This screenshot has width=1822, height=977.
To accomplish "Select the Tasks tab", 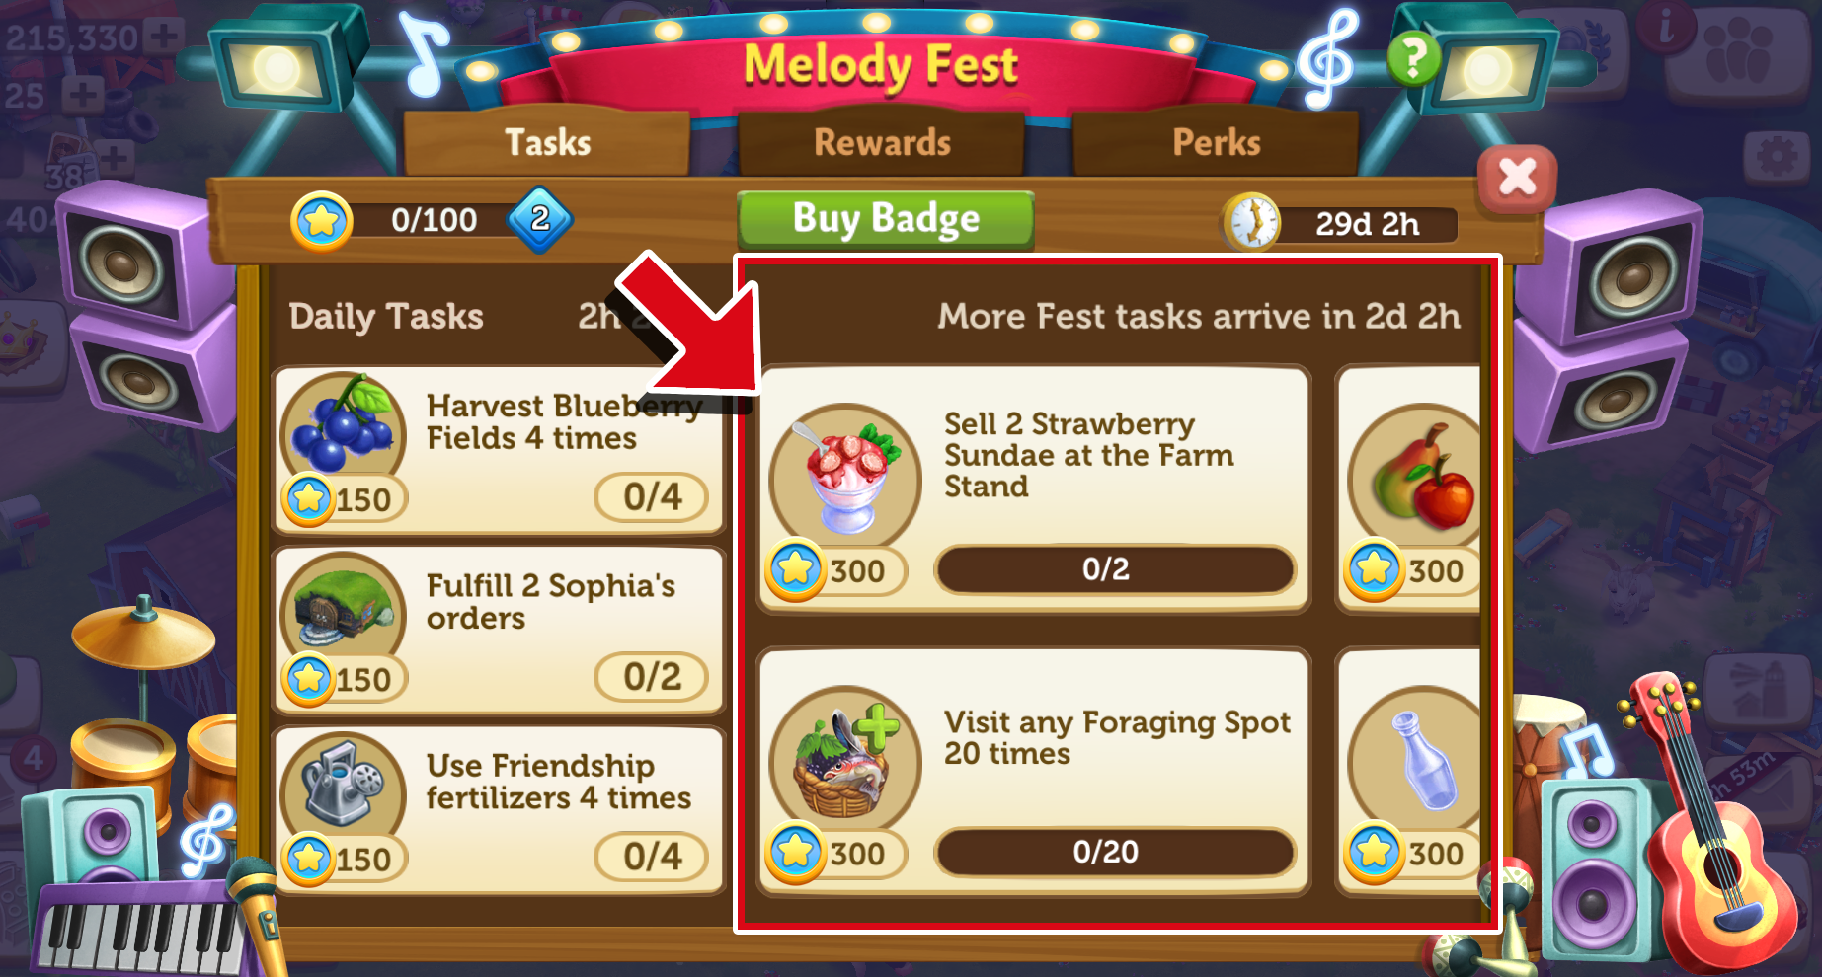I will pos(547,143).
